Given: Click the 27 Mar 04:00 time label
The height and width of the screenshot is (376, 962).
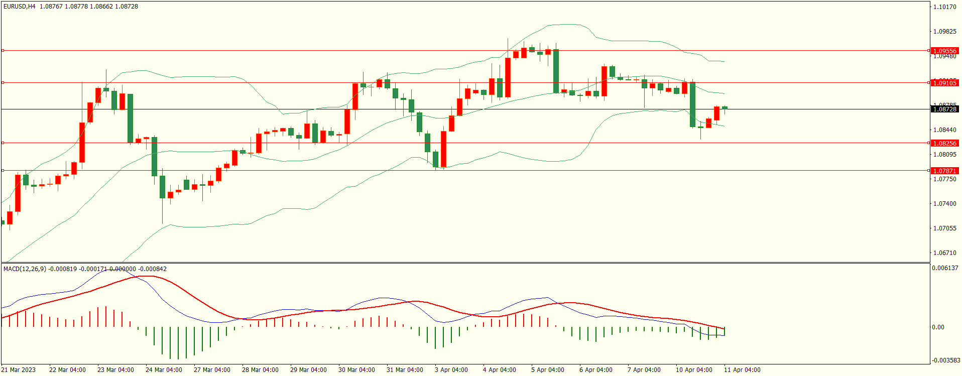Looking at the screenshot, I should click(x=212, y=370).
